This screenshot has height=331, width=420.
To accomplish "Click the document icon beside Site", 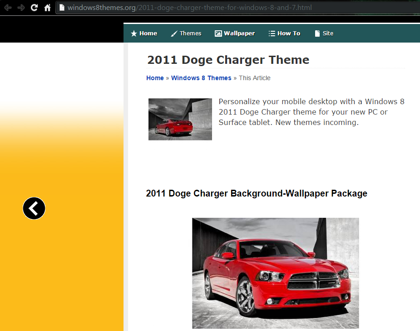I will 317,34.
